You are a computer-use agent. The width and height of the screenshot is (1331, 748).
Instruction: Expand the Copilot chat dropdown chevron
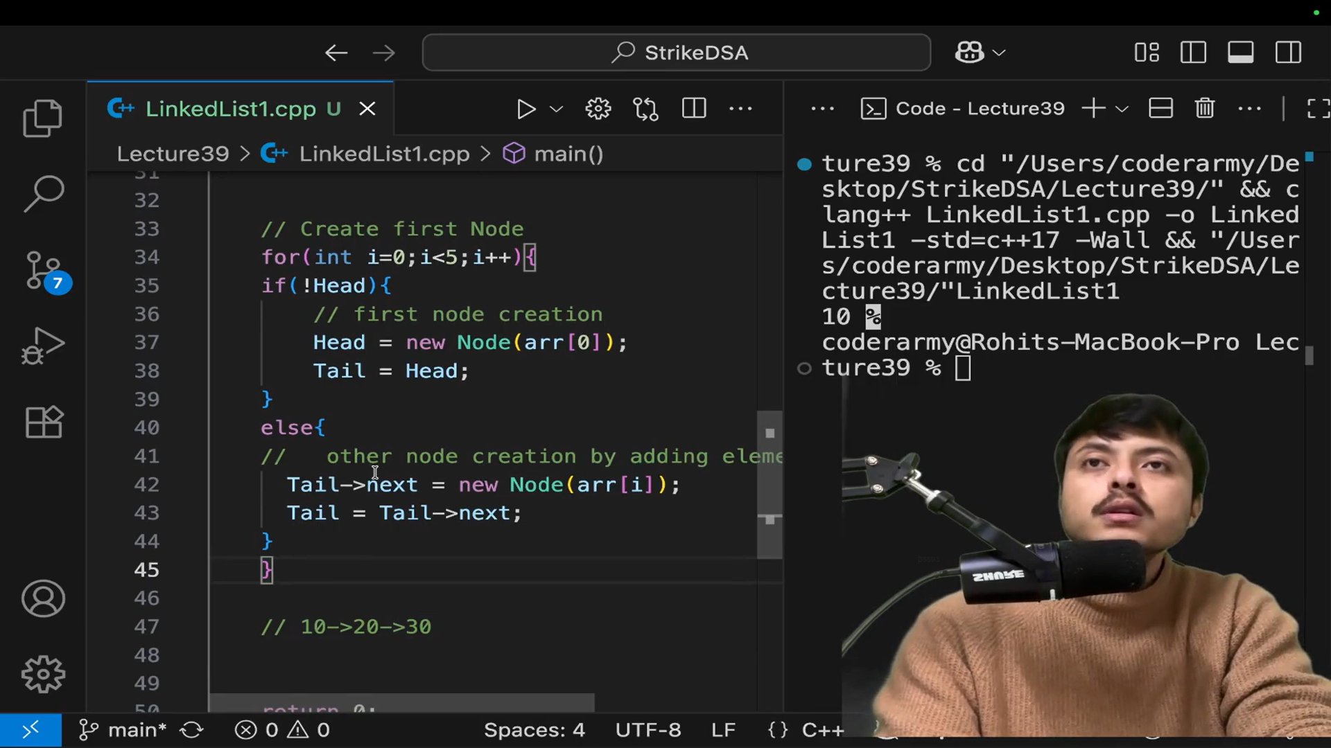(x=999, y=53)
